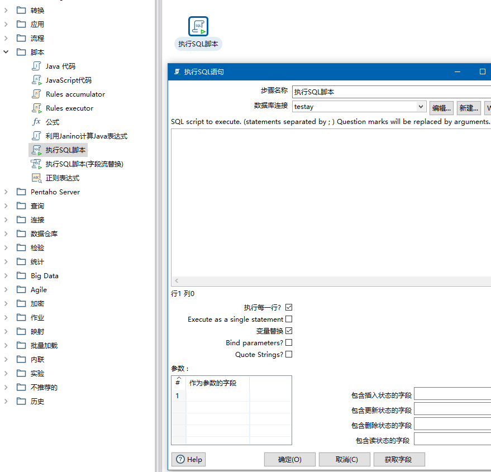The height and width of the screenshot is (472, 491).
Task: Click the 执行SQL脚本 step icon on canvas
Action: pyautogui.click(x=198, y=26)
